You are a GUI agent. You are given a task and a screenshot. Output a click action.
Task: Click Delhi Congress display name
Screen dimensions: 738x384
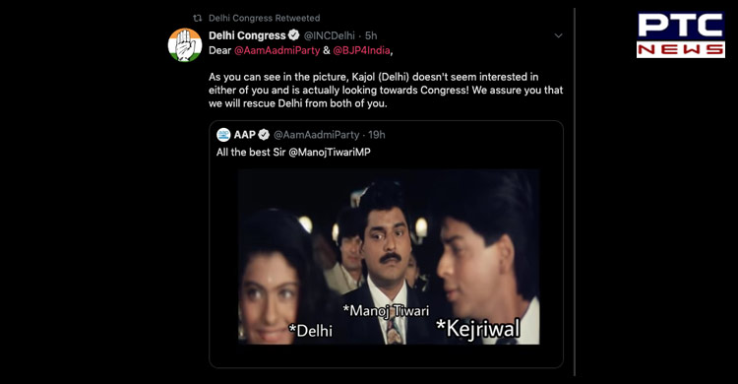click(x=247, y=35)
